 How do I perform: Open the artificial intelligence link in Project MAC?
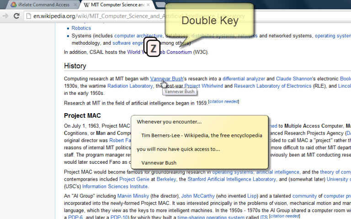point(277,172)
